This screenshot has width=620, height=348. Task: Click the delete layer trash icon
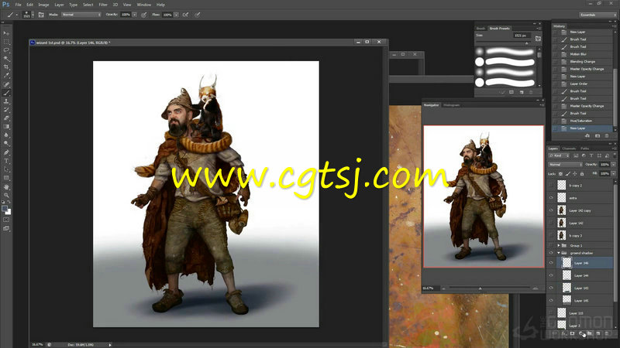pos(607,334)
